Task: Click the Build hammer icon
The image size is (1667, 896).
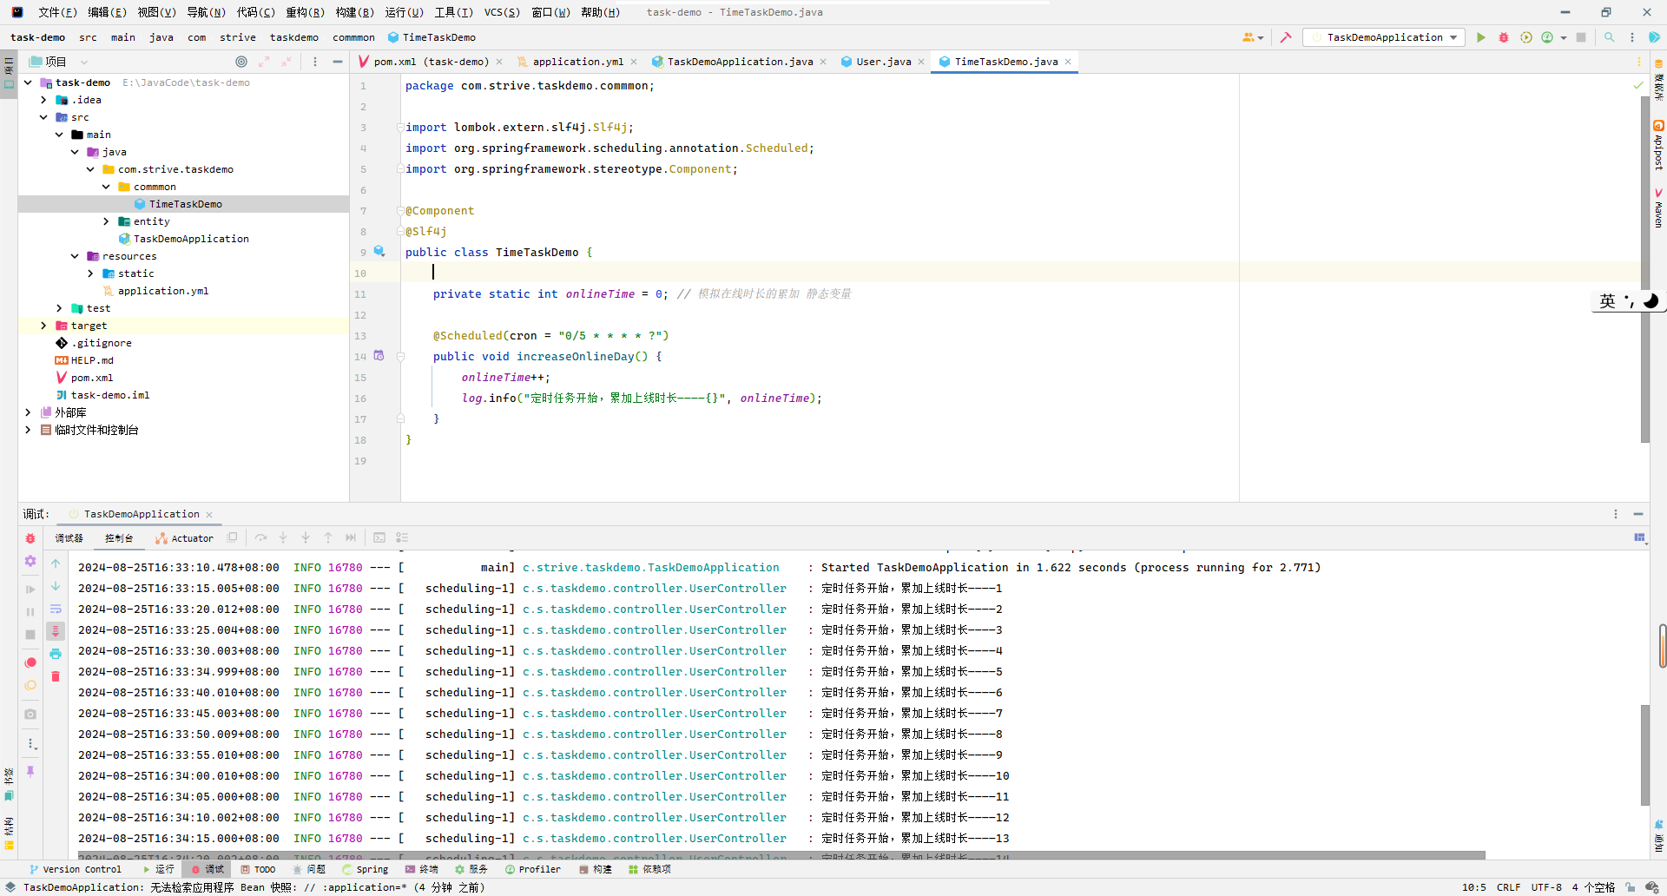Action: (x=1286, y=37)
